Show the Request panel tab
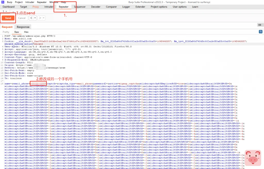Image resolution: width=264 pixels, height=169 pixels. 7,27
